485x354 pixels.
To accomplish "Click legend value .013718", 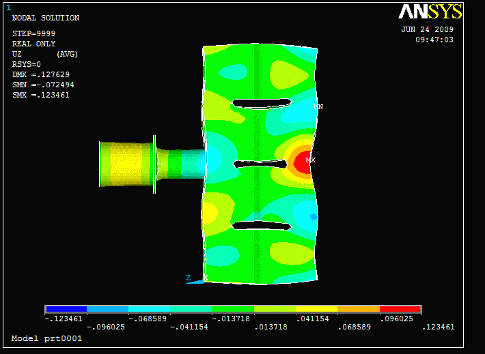I will coord(271,327).
